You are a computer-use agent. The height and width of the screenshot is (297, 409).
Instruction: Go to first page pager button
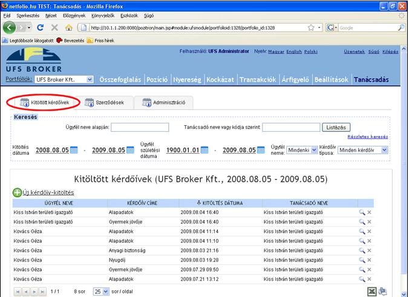pos(18,292)
